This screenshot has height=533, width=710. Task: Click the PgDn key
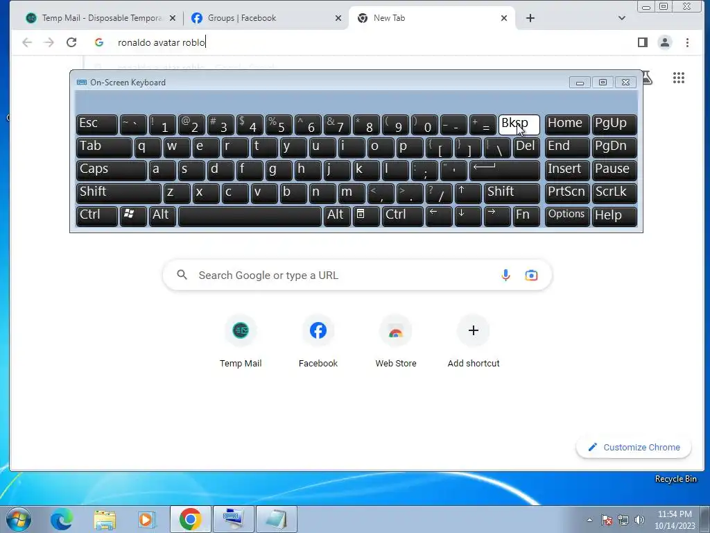coord(614,147)
